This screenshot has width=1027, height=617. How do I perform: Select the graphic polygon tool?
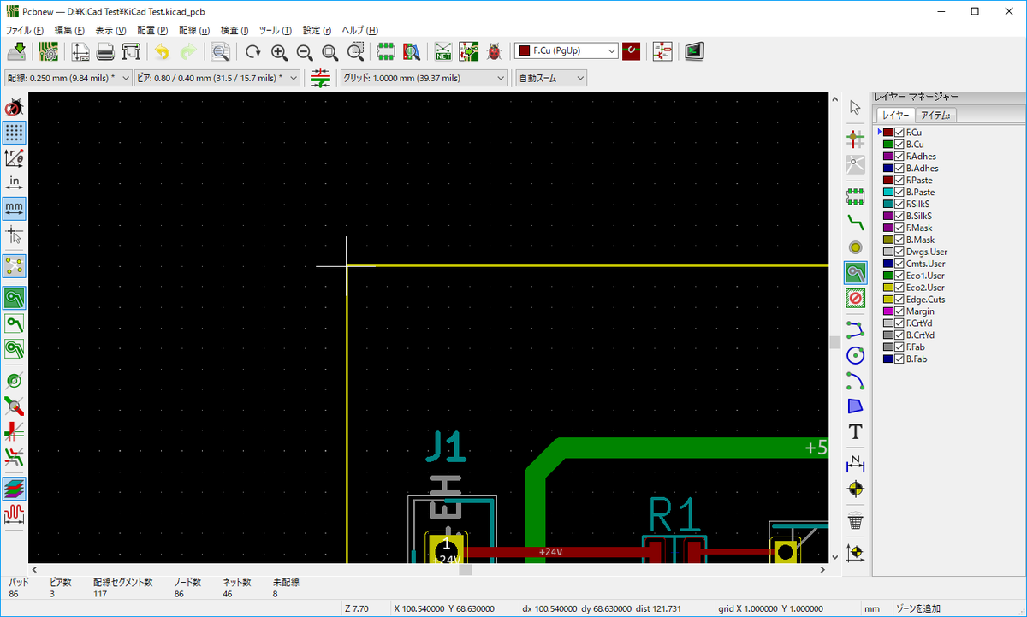(x=855, y=406)
